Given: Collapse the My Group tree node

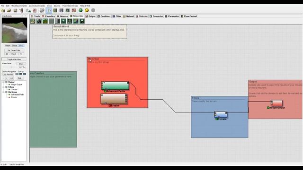Looking at the screenshot, I should click(3, 92).
